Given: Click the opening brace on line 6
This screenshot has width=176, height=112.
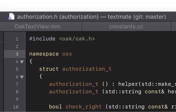Looking at the screenshot, I should tap(41, 76).
